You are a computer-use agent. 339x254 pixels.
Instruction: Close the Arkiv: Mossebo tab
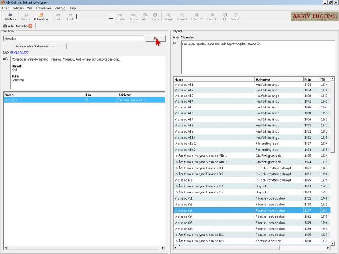tap(31, 26)
